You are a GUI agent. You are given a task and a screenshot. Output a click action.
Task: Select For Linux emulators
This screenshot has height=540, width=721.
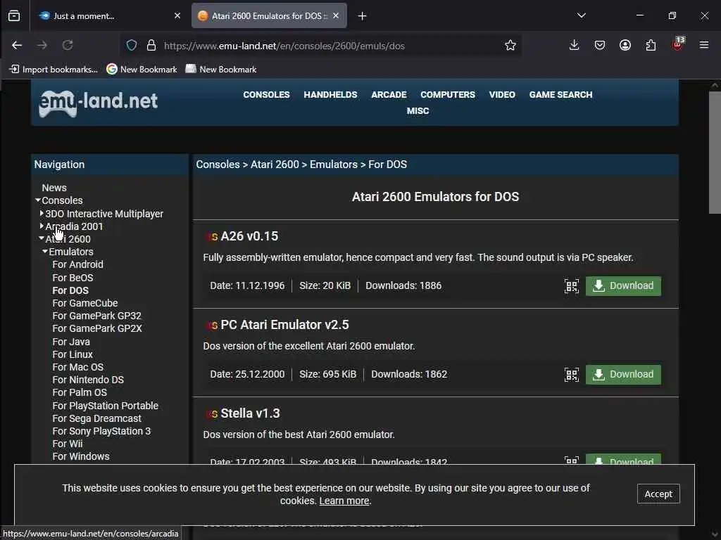point(73,354)
